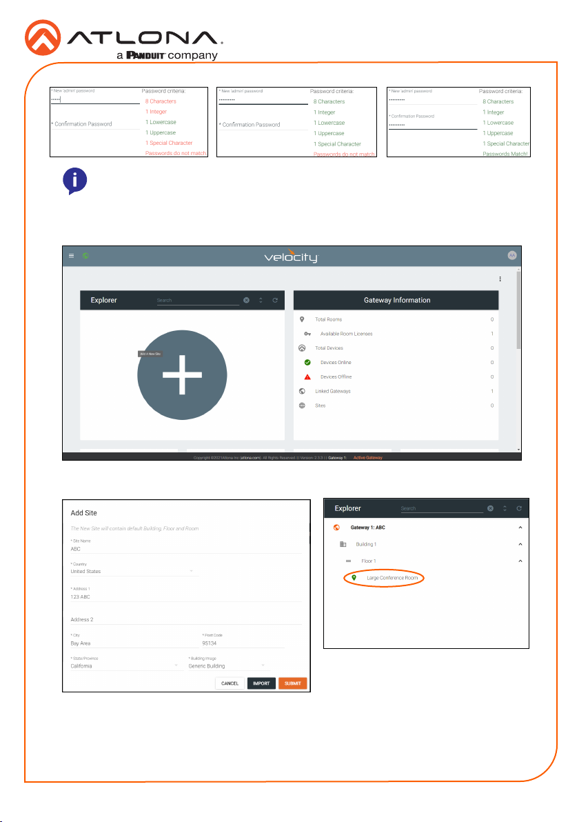Click the building icon beside Building 1
This screenshot has width=579, height=822.
343,544
